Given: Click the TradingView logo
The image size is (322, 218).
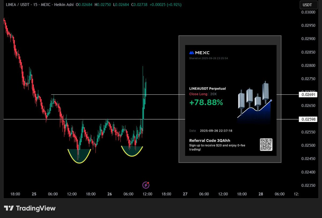Looking at the screenshot, I should [x=30, y=208].
